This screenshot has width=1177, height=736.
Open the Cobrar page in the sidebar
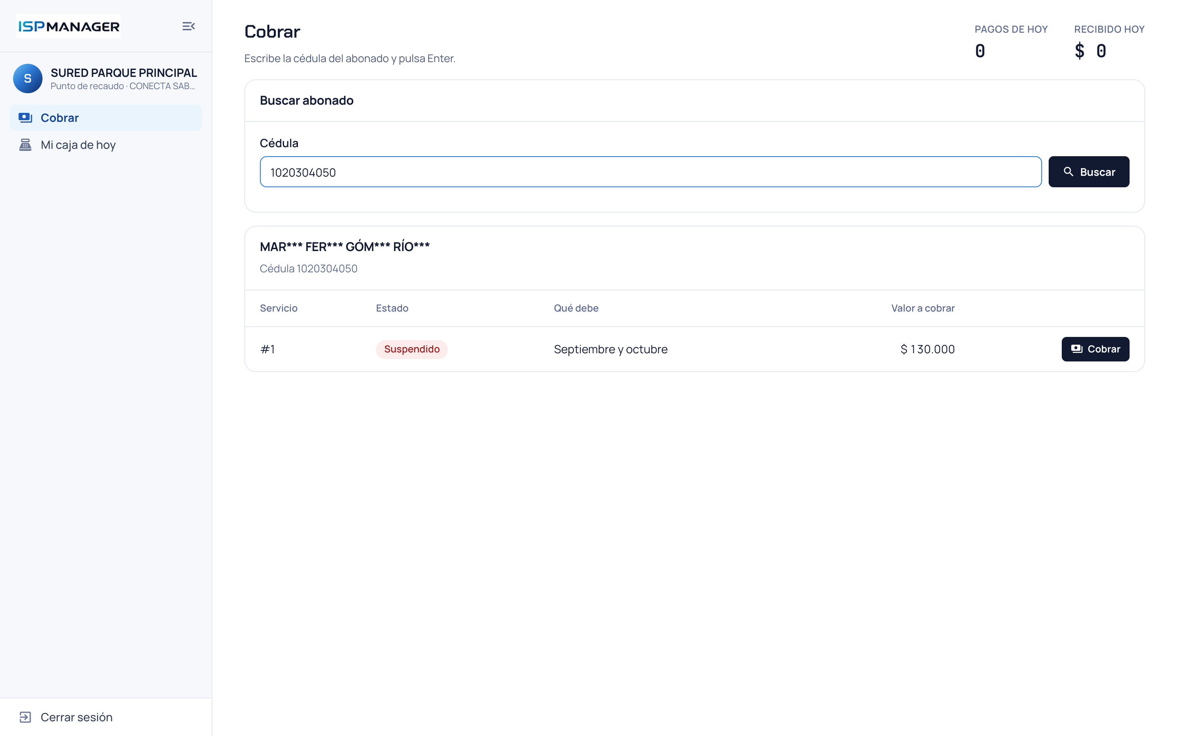pyautogui.click(x=105, y=118)
